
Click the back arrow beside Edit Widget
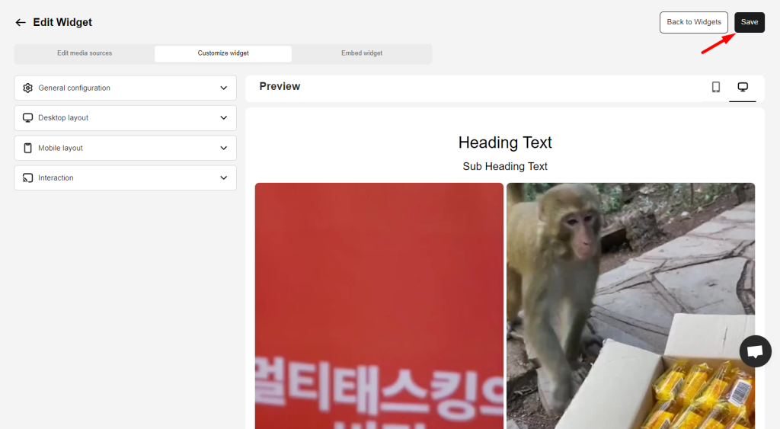click(x=21, y=22)
